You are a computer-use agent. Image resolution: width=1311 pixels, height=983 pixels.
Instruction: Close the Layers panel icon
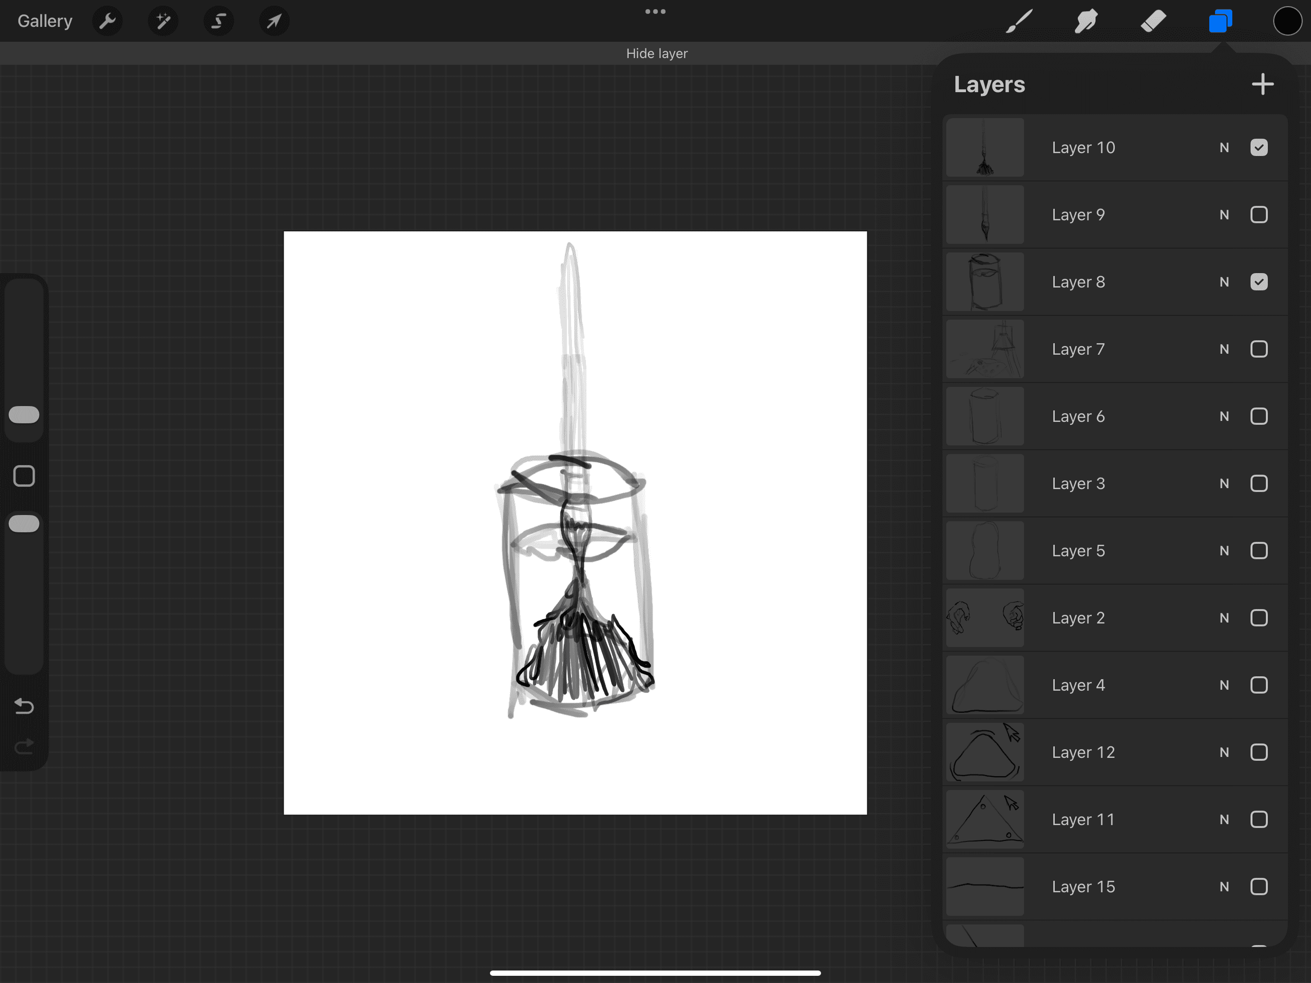[x=1220, y=21]
